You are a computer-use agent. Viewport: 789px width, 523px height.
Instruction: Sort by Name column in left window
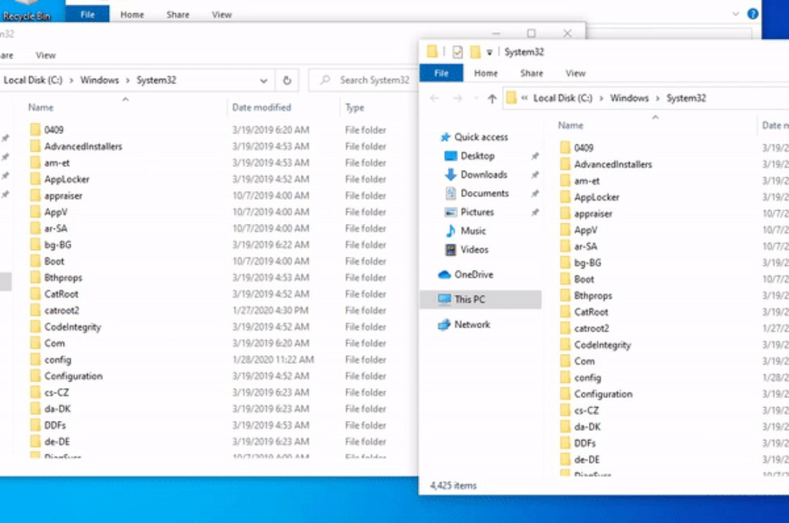point(41,107)
